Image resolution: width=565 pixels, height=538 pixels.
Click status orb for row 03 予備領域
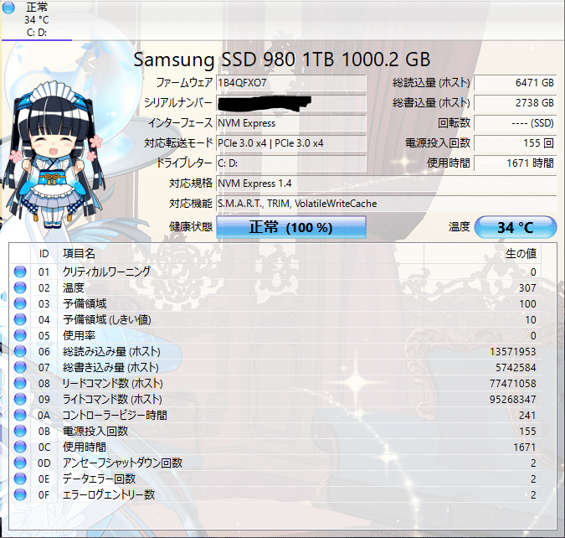[x=20, y=303]
